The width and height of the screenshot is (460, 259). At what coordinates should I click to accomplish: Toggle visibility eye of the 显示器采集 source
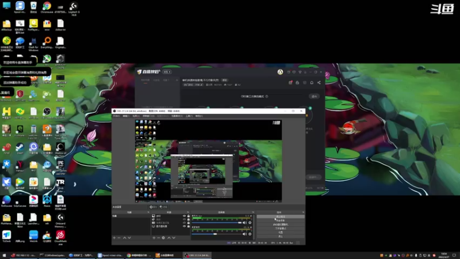184,226
